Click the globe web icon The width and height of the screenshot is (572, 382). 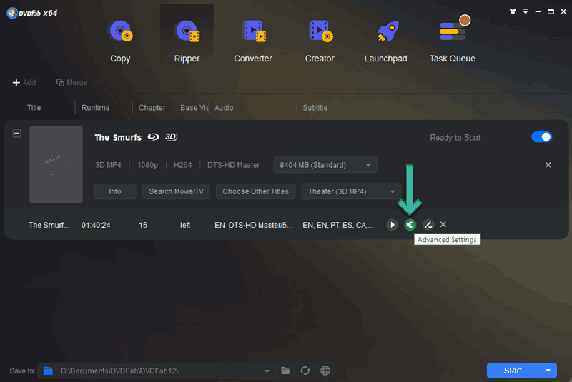(325, 371)
